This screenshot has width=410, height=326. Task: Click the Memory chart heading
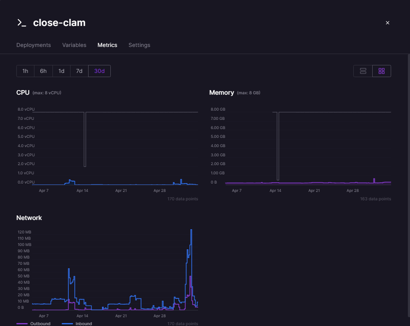[222, 93]
